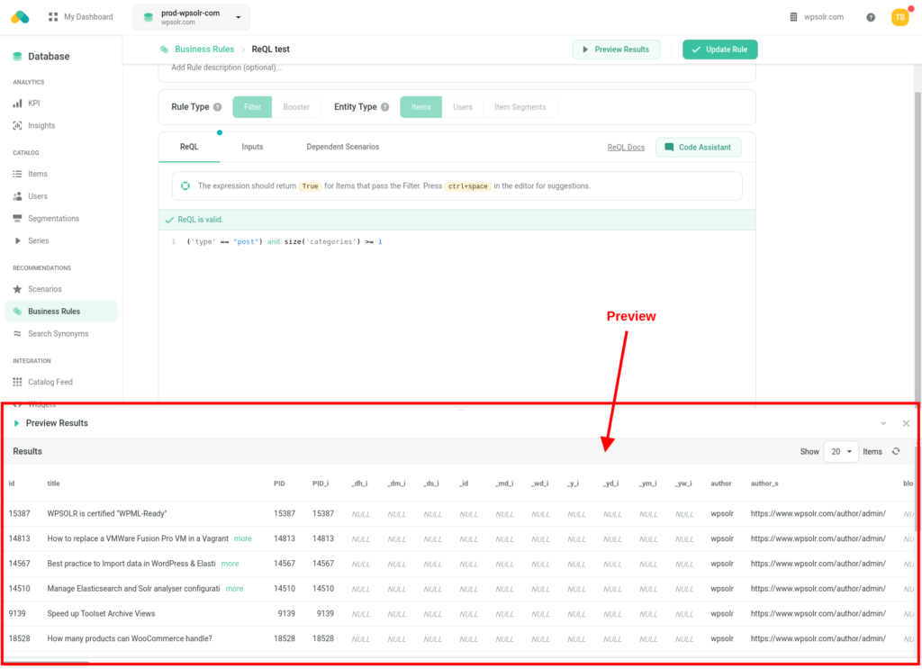Click the title column header
Screen dimensions: 922x669
(x=53, y=484)
